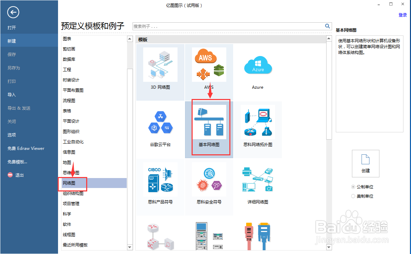Viewport: 411px width, 254px height.
Task: Open 导出 & 发送 menu item
Action: pos(19,108)
